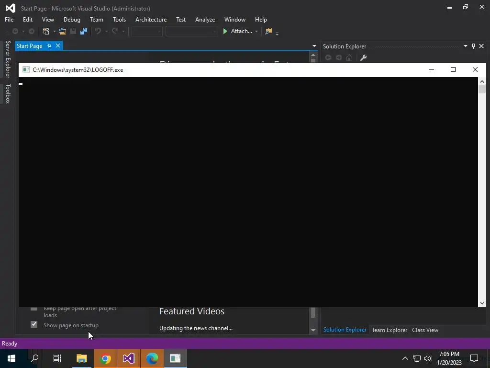The image size is (490, 368).
Task: Close the Solution Explorer panel
Action: [x=481, y=46]
